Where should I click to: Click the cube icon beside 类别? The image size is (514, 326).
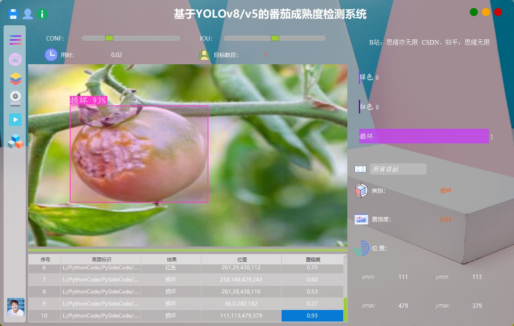[361, 191]
